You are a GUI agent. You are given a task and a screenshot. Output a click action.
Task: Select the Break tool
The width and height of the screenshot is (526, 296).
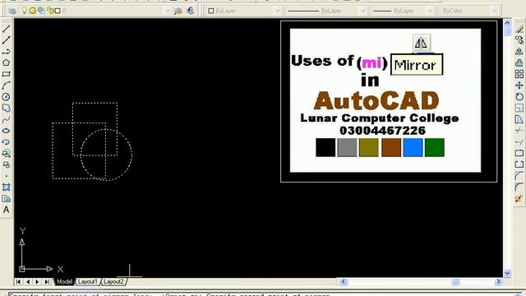[x=519, y=164]
